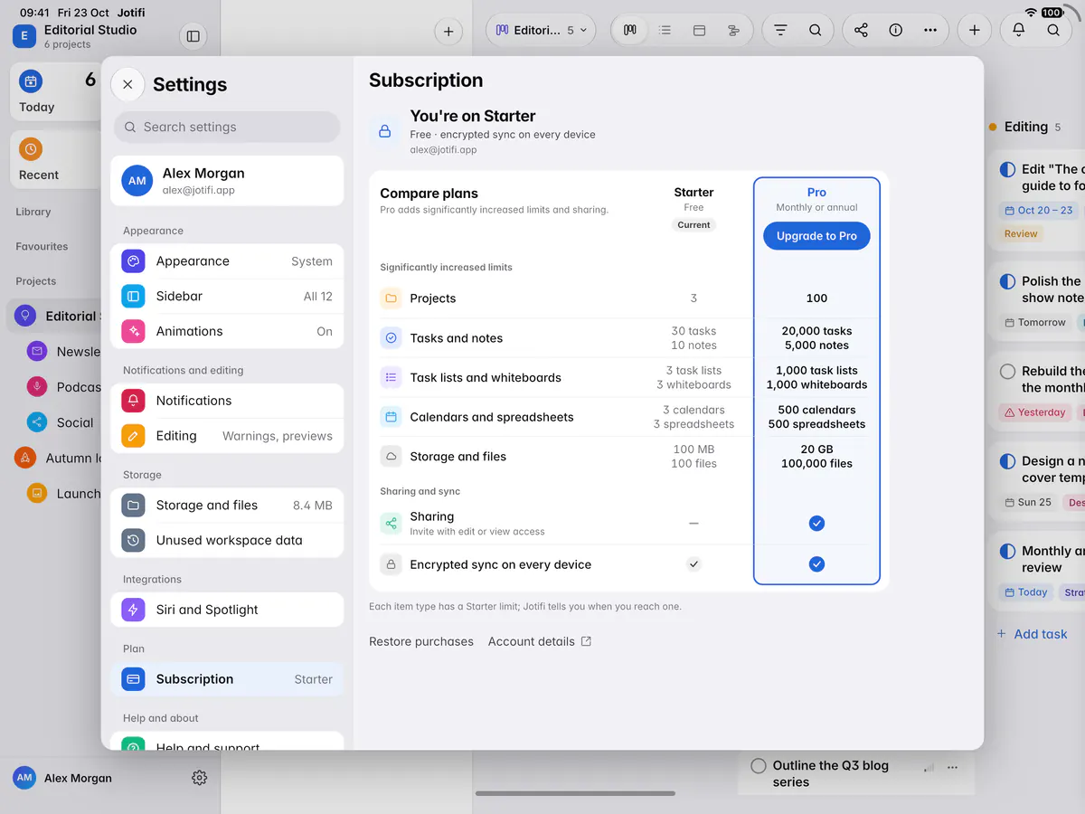
Task: Click the Editing column header
Action: [x=1025, y=127]
